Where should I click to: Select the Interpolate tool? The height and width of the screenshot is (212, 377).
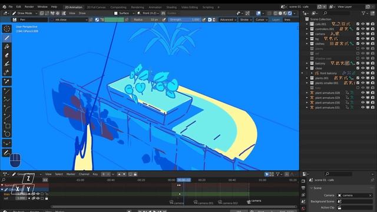pyautogui.click(x=6, y=144)
